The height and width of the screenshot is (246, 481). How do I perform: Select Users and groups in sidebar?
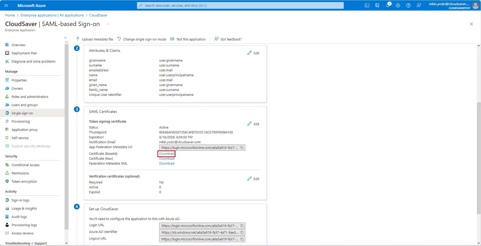(x=24, y=105)
